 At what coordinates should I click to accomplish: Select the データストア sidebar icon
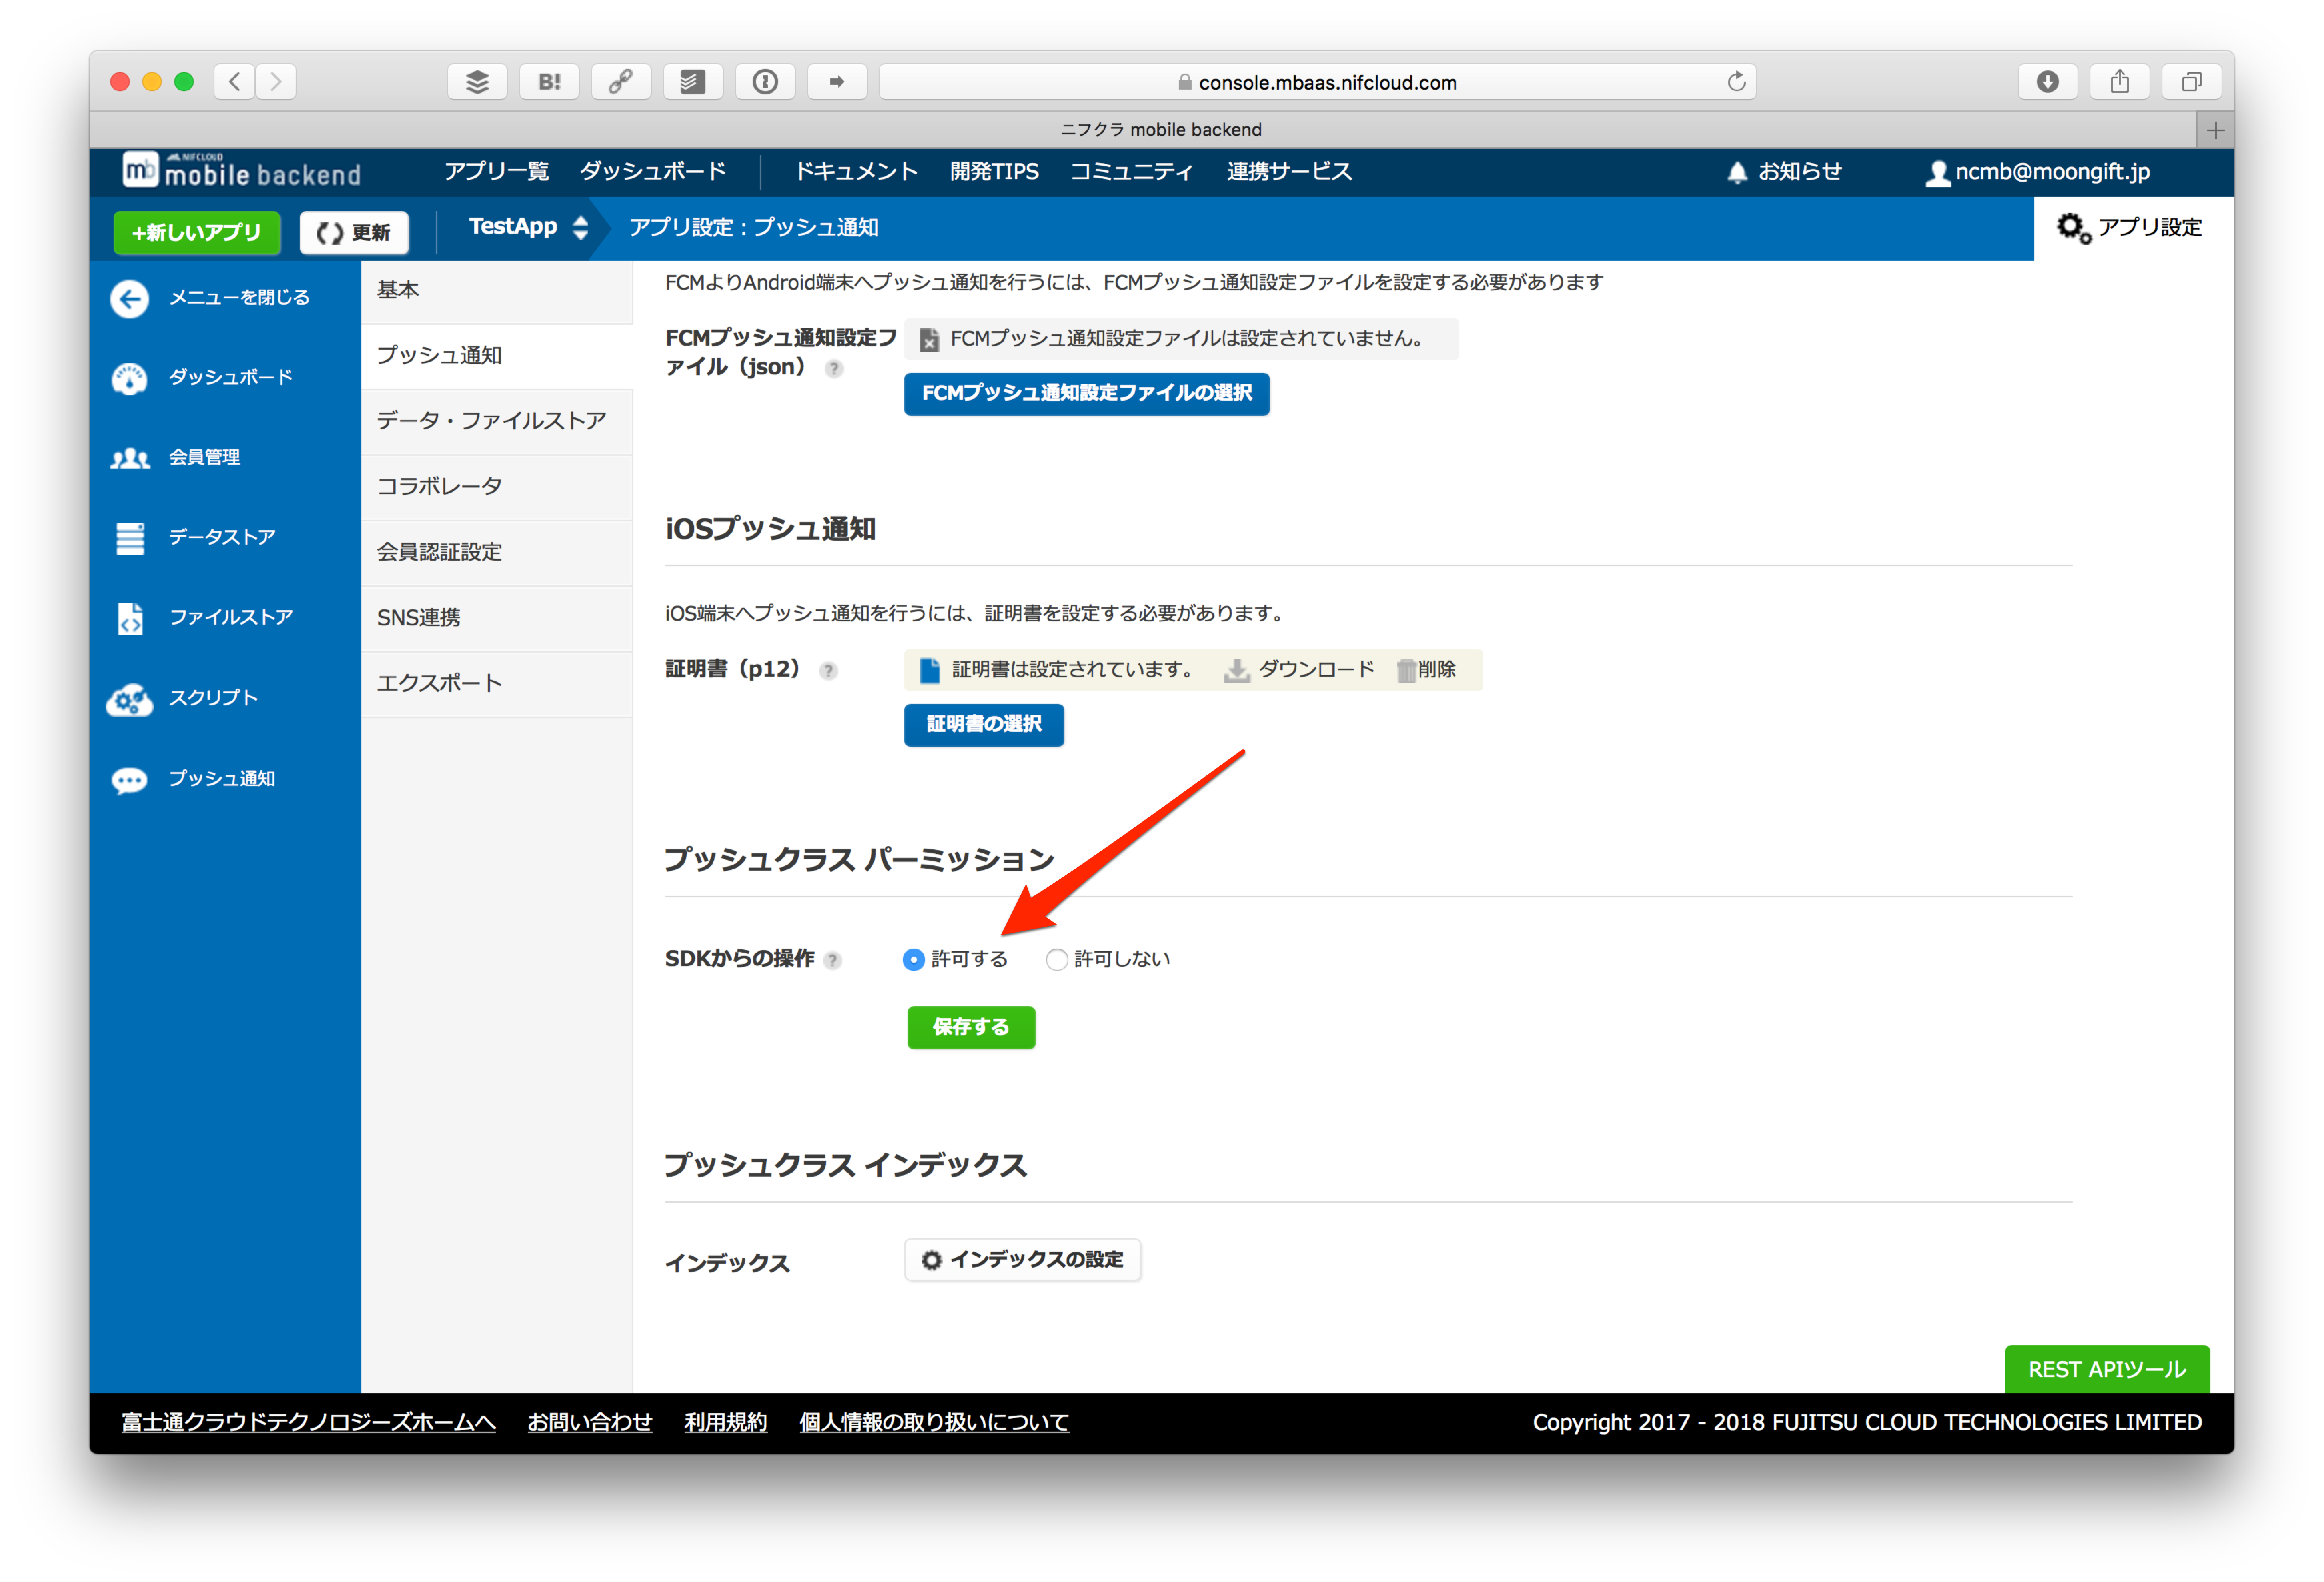(129, 538)
